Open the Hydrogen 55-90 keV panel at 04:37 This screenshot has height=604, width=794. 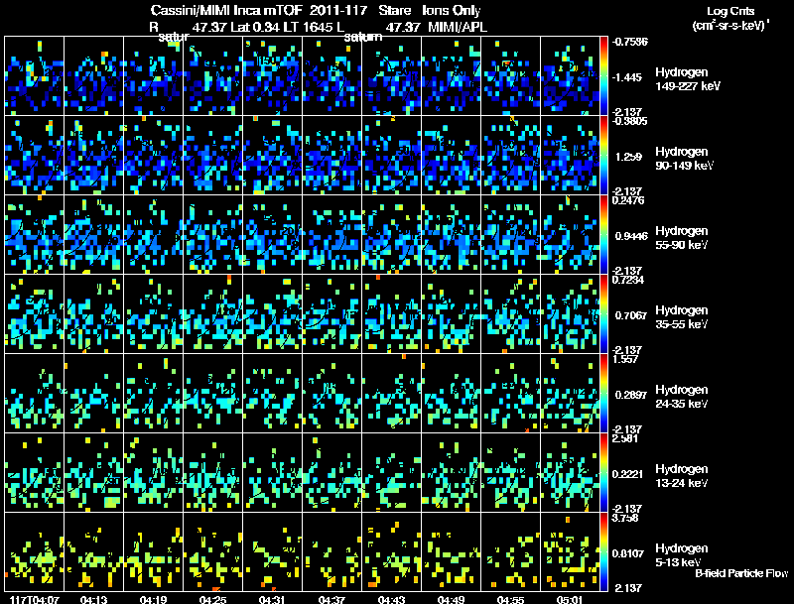pyautogui.click(x=331, y=235)
